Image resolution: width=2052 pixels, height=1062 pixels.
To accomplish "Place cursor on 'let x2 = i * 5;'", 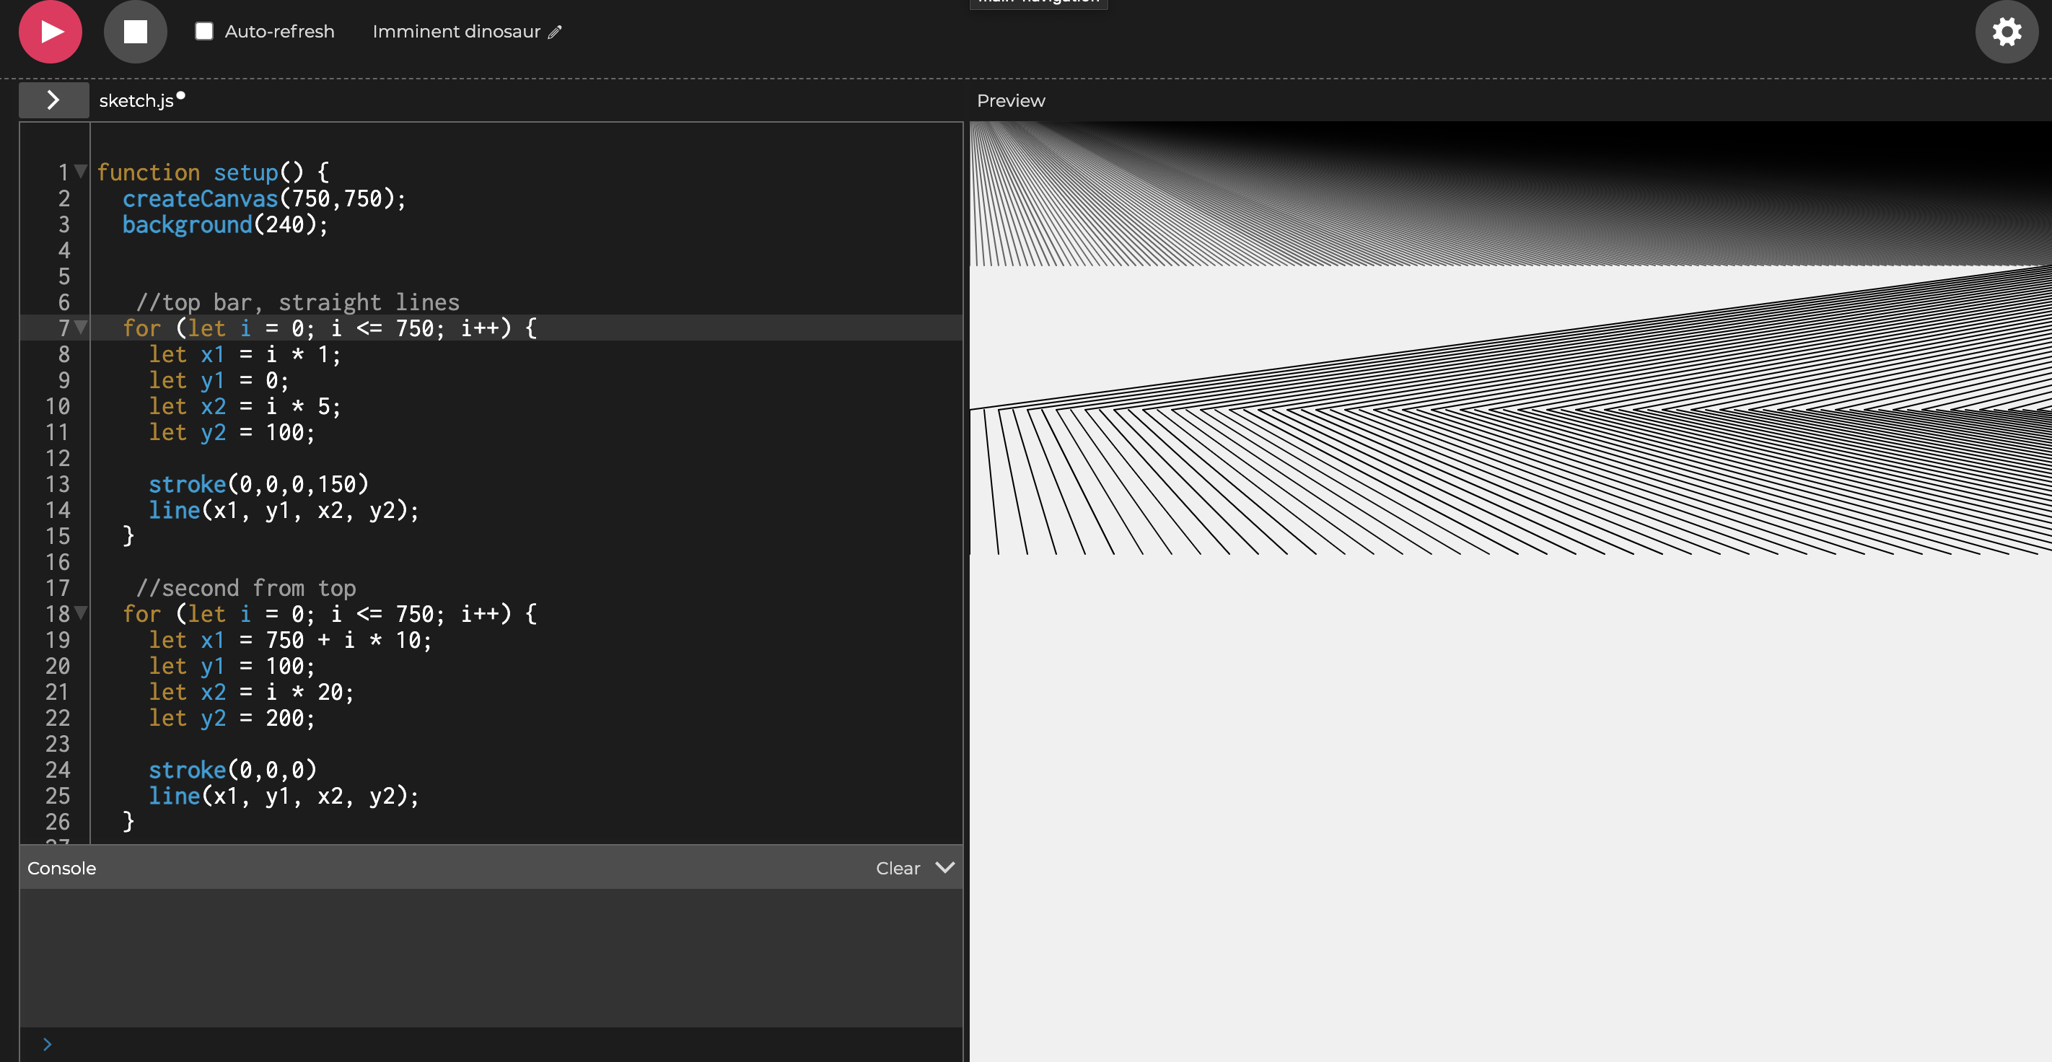I will tap(245, 406).
